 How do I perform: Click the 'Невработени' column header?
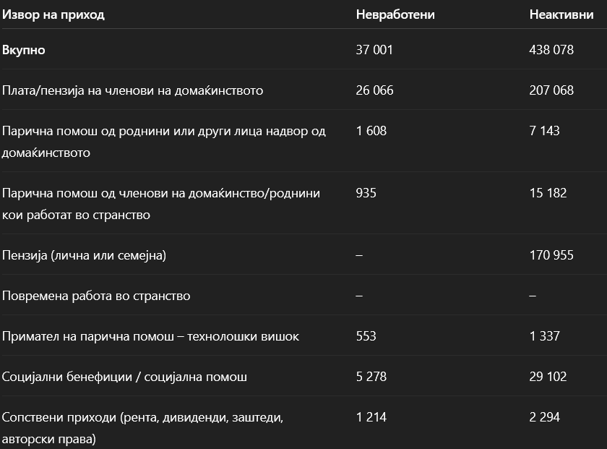395,14
